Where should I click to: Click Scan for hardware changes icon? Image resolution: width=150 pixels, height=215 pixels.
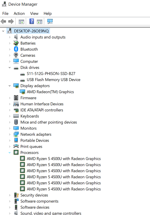click(x=50, y=21)
